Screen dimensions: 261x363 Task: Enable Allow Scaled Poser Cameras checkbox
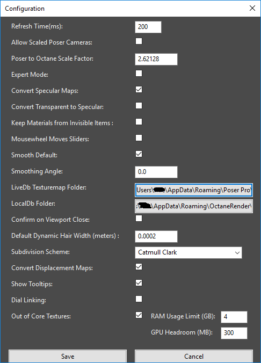(139, 41)
